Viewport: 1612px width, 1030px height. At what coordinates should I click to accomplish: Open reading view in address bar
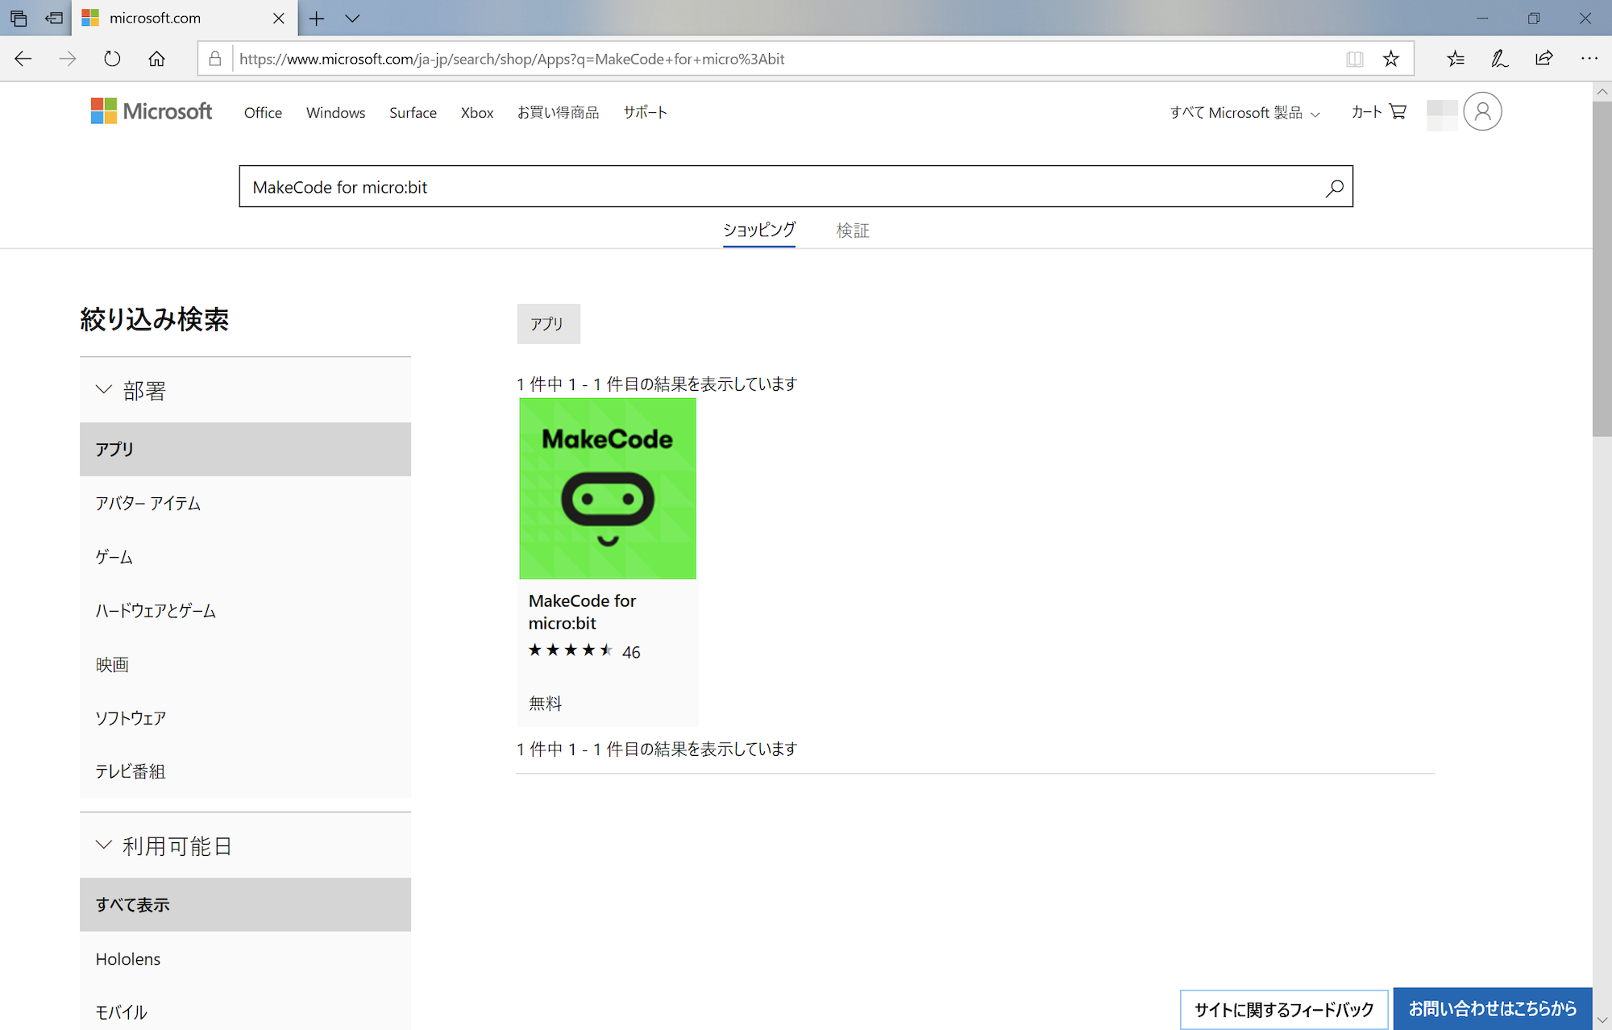[1355, 59]
